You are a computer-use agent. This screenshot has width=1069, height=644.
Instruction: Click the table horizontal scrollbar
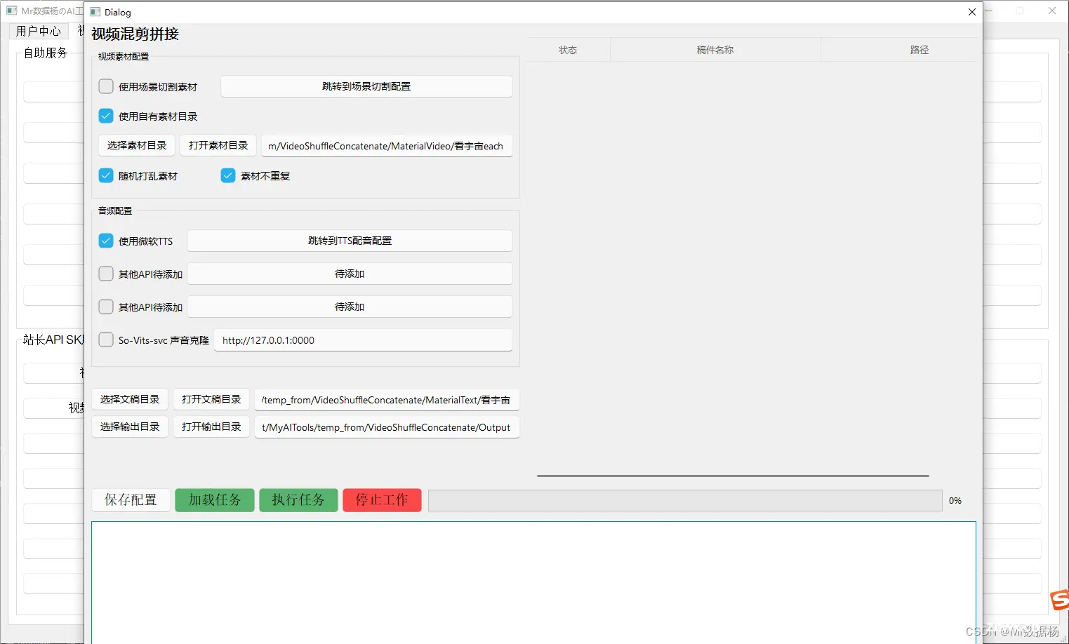(733, 476)
